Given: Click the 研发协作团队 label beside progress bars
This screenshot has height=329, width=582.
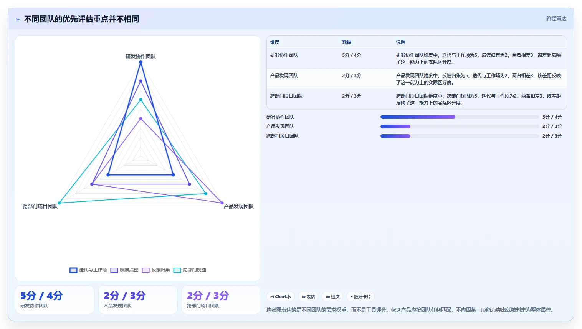Looking at the screenshot, I should 280,117.
